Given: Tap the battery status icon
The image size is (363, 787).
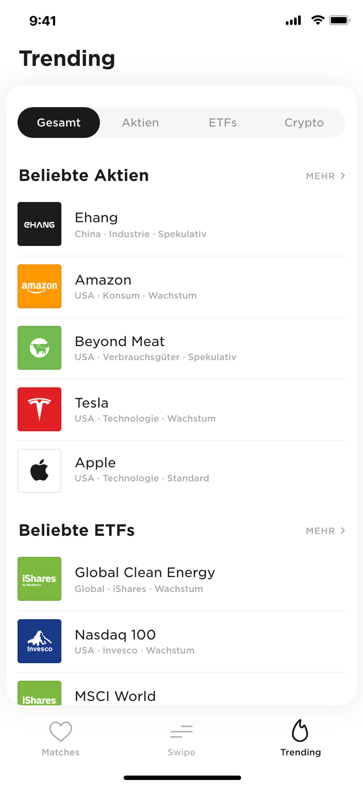Looking at the screenshot, I should click(x=339, y=20).
